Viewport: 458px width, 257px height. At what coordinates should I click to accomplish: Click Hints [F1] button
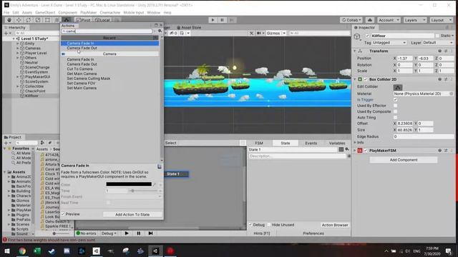[x=262, y=233]
